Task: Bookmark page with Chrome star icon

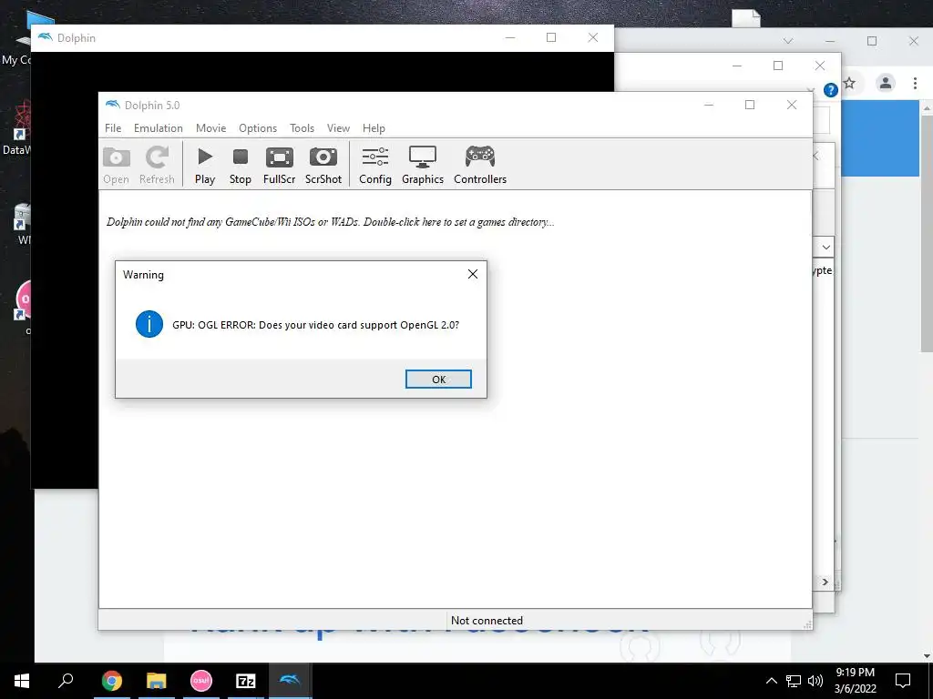Action: (x=850, y=83)
